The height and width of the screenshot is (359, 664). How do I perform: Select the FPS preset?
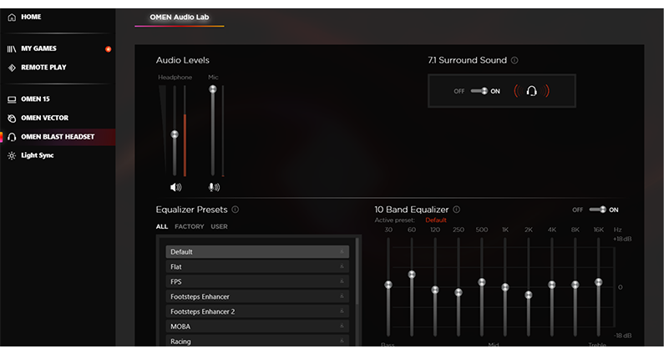257,281
